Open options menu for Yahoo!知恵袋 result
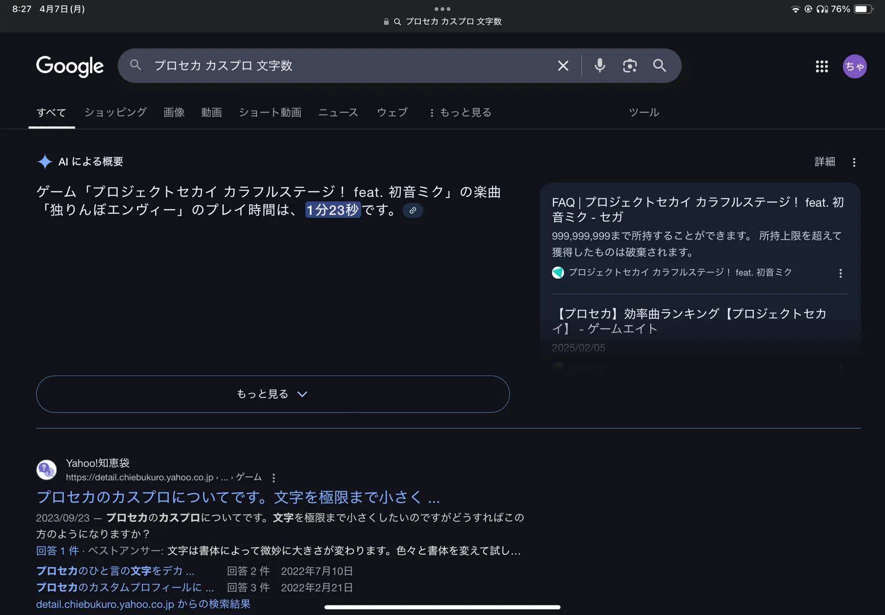 274,478
